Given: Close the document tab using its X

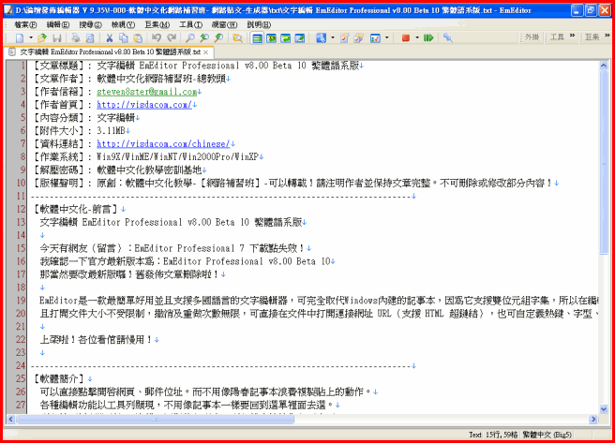Looking at the screenshot, I should [207, 52].
